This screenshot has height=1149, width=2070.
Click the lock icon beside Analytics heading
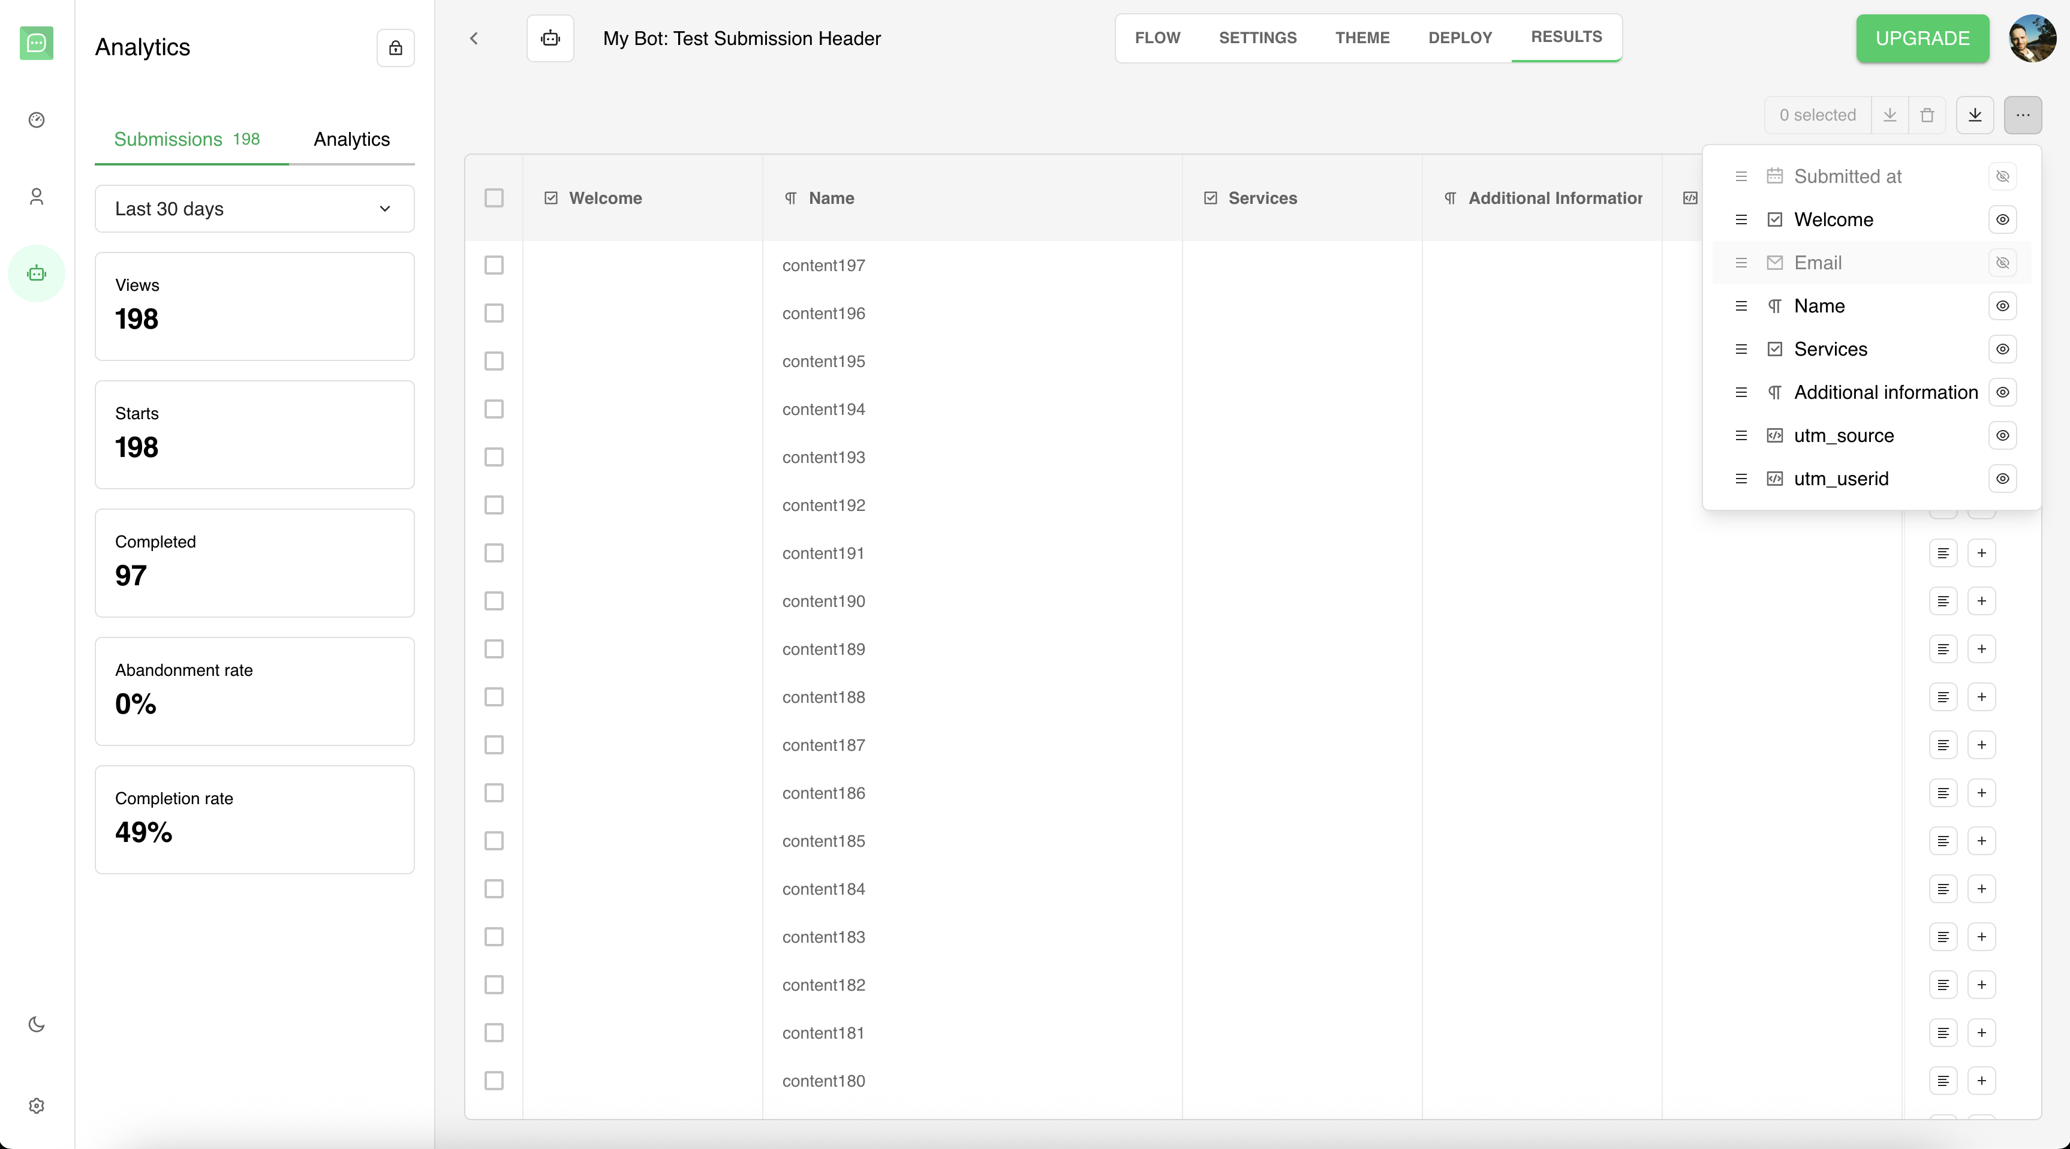pyautogui.click(x=395, y=48)
